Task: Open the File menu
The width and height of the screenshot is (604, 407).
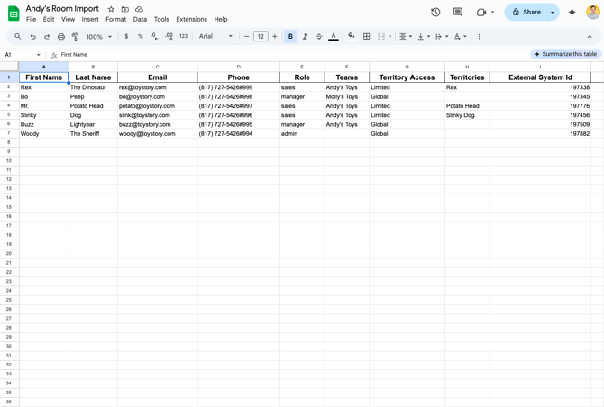Action: [31, 19]
